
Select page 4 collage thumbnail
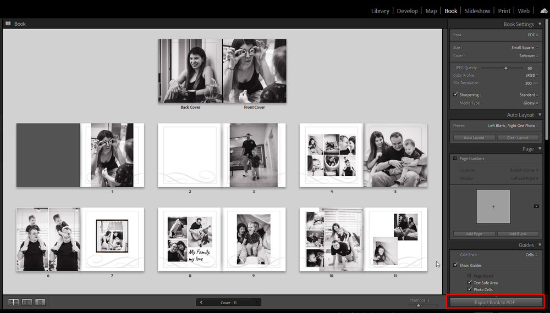[x=332, y=155]
